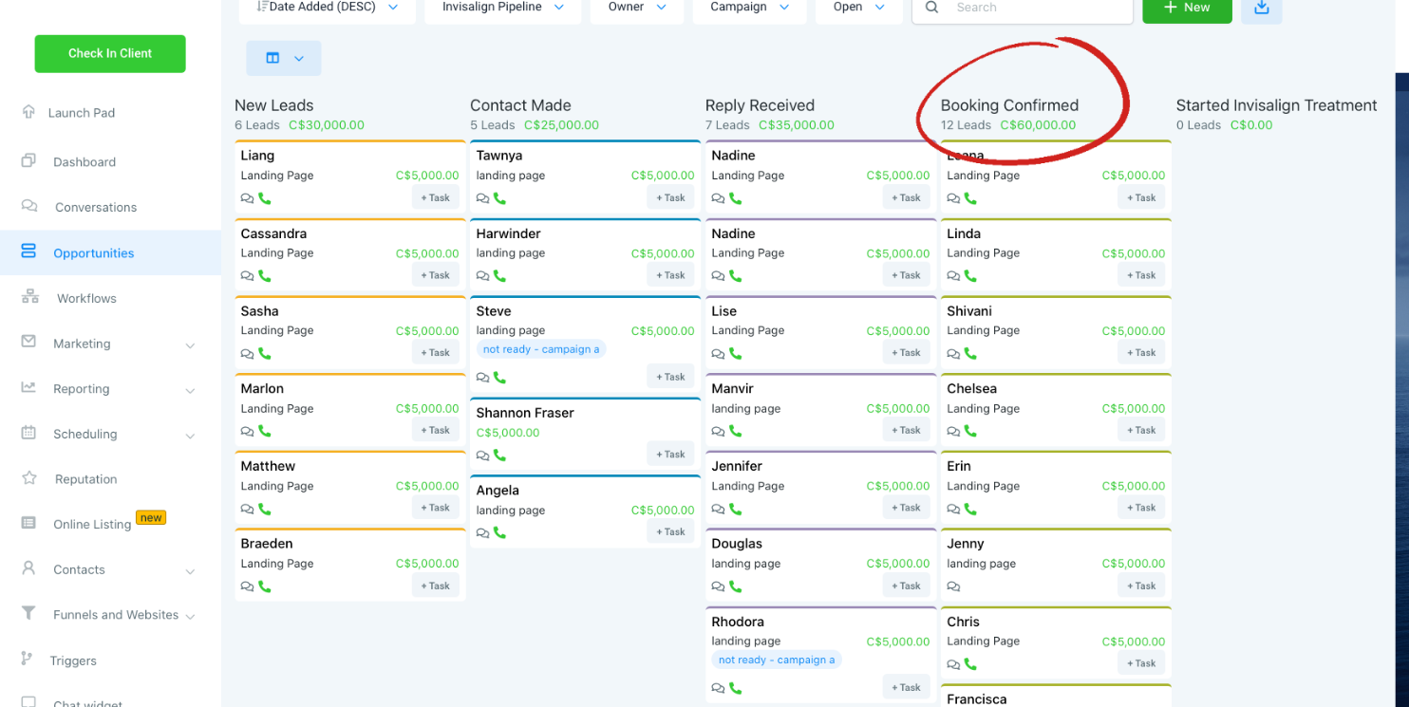Click Workflows sidebar icon
Image resolution: width=1409 pixels, height=707 pixels.
30,297
